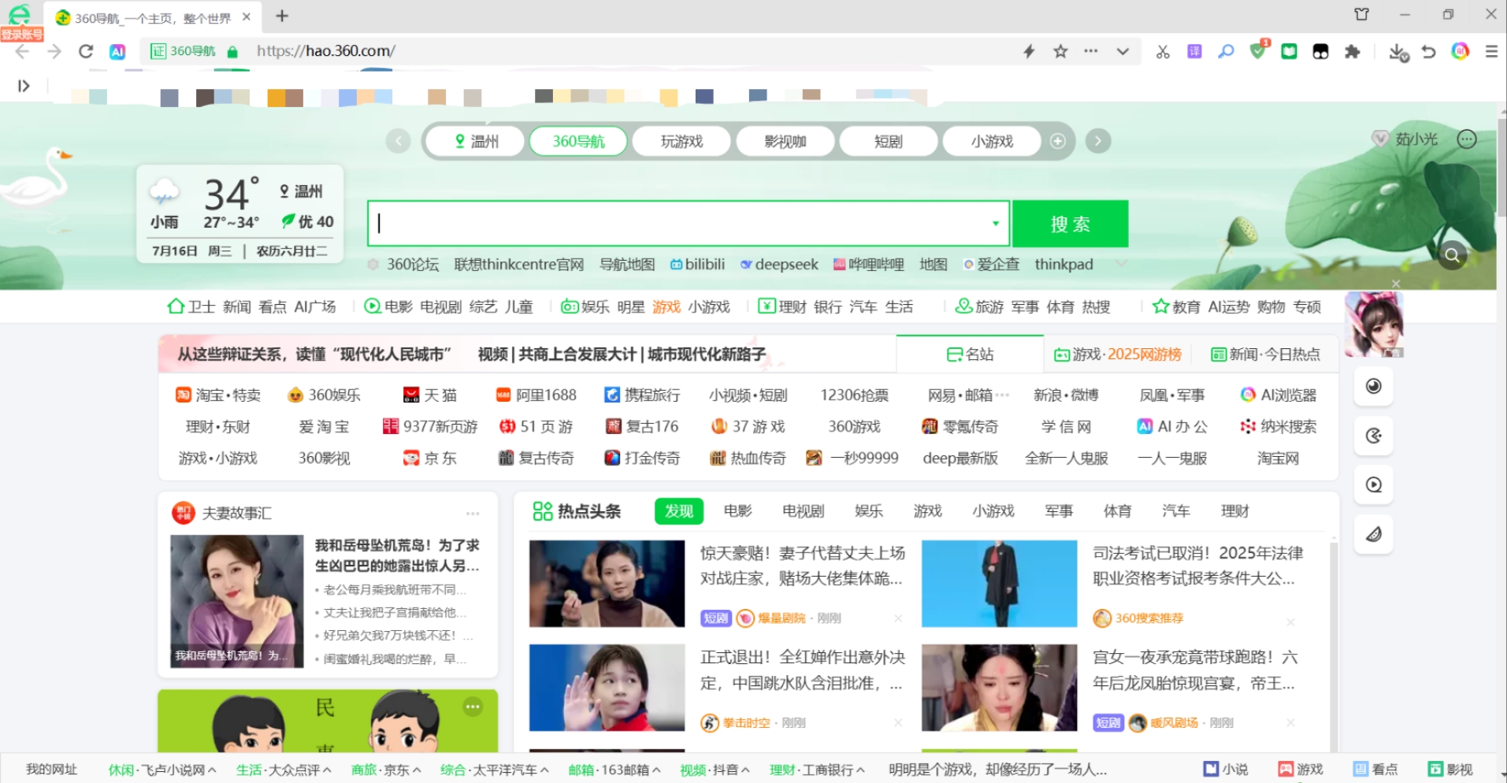Open the bilibili quick link
The height and width of the screenshot is (783, 1507).
696,264
